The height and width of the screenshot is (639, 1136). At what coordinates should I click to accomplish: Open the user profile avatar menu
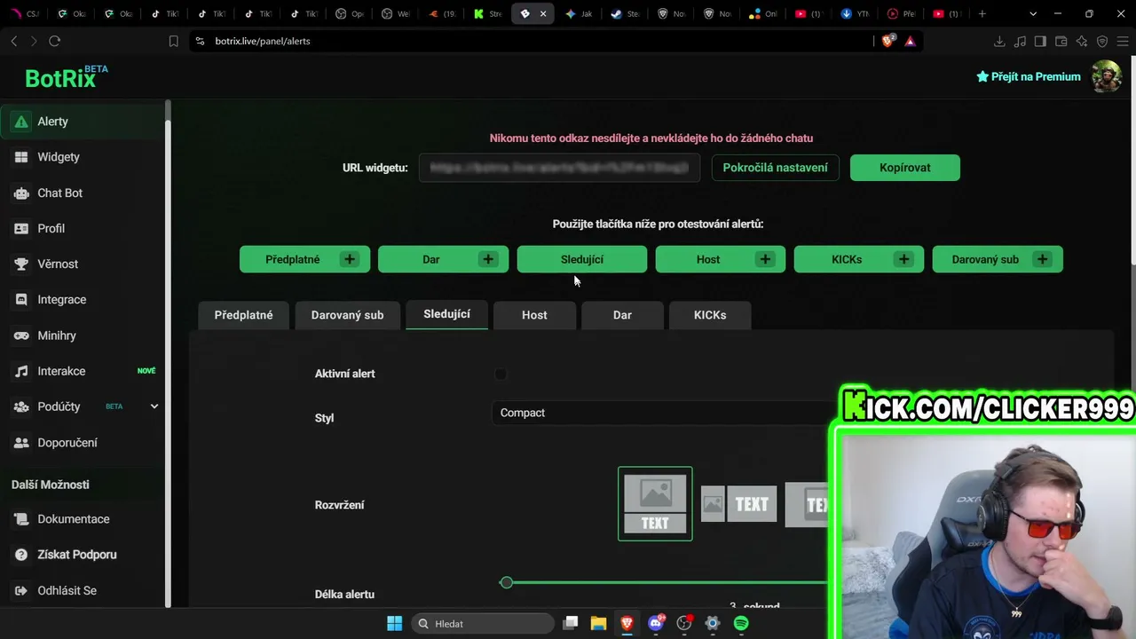pyautogui.click(x=1106, y=76)
